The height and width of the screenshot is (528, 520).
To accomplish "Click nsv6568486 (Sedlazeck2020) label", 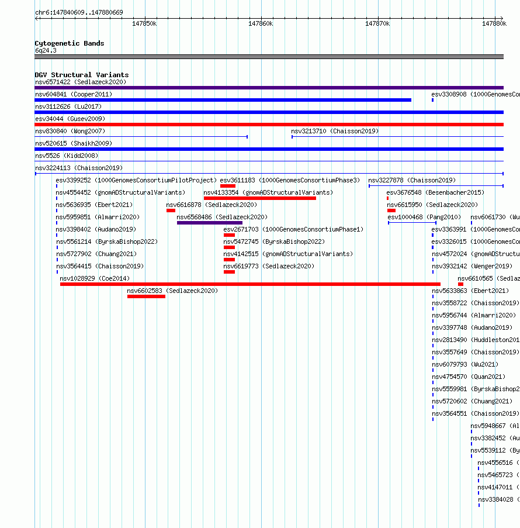I will (222, 217).
